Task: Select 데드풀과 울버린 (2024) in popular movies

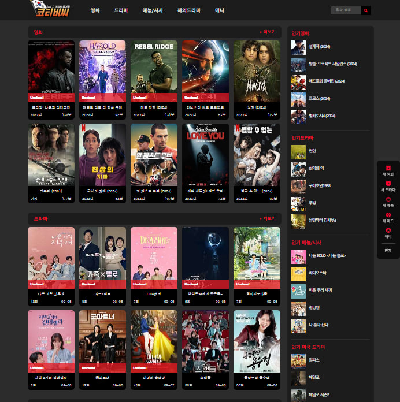Action: point(327,81)
